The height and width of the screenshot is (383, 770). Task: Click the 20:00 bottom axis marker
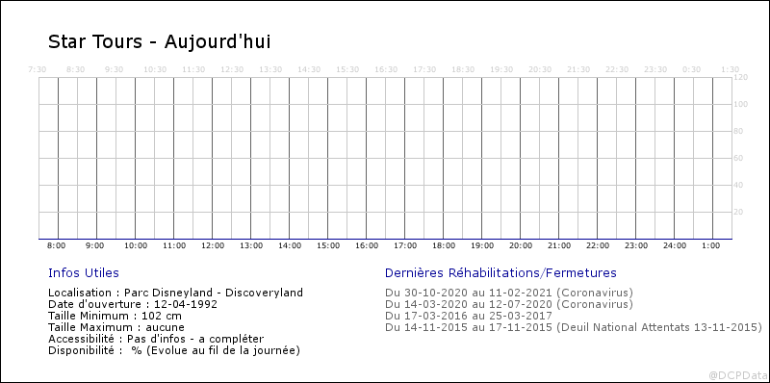coord(521,245)
